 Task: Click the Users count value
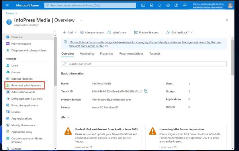point(189,84)
